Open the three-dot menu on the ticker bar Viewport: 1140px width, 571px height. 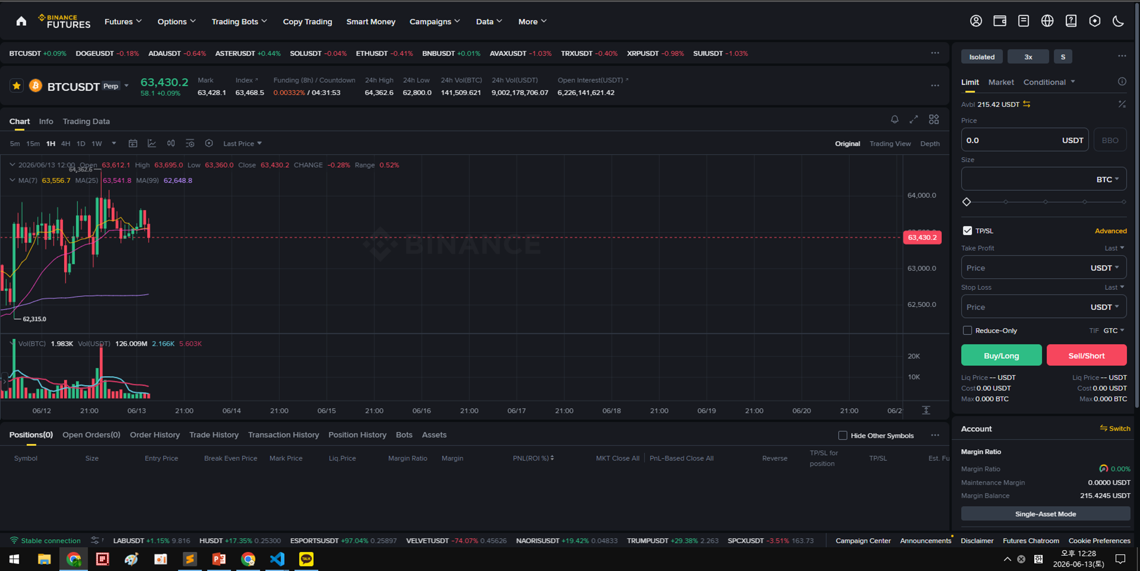point(935,53)
